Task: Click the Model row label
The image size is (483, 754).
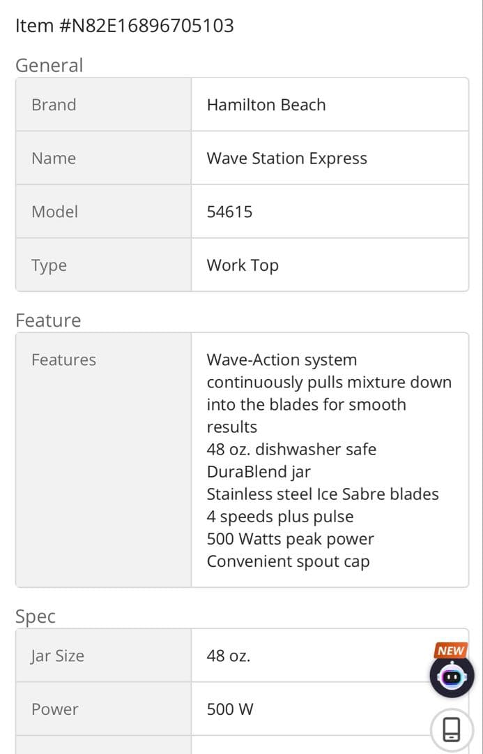Action: (x=54, y=212)
